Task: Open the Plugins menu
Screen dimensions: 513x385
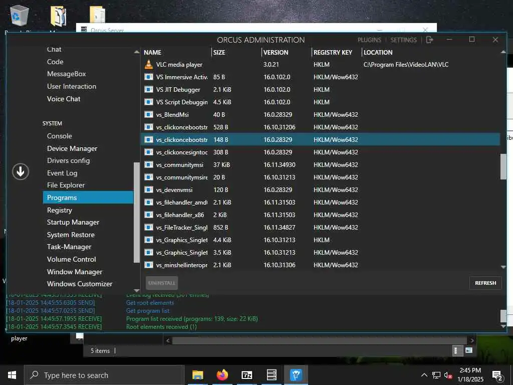Action: tap(369, 40)
